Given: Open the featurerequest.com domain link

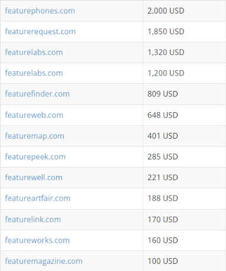Looking at the screenshot, I should [x=40, y=31].
